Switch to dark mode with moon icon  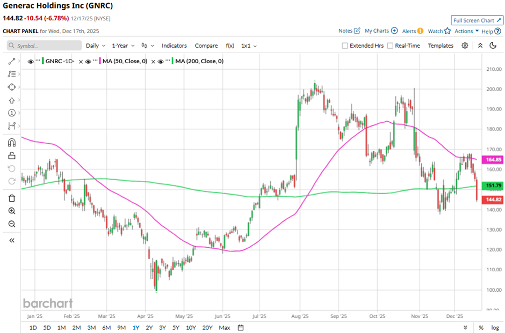(x=493, y=46)
